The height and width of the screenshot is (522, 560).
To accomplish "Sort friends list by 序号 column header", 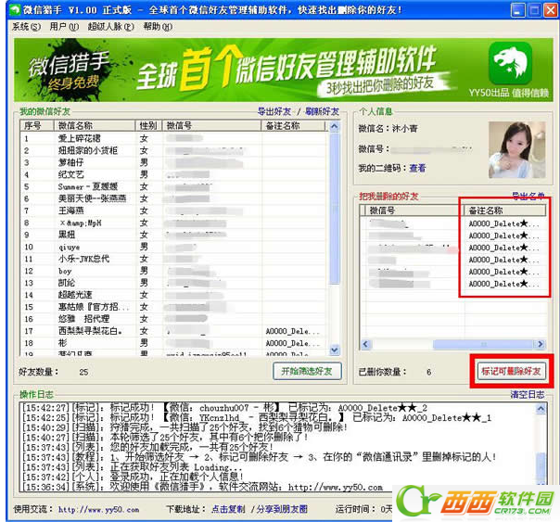I will [x=37, y=126].
